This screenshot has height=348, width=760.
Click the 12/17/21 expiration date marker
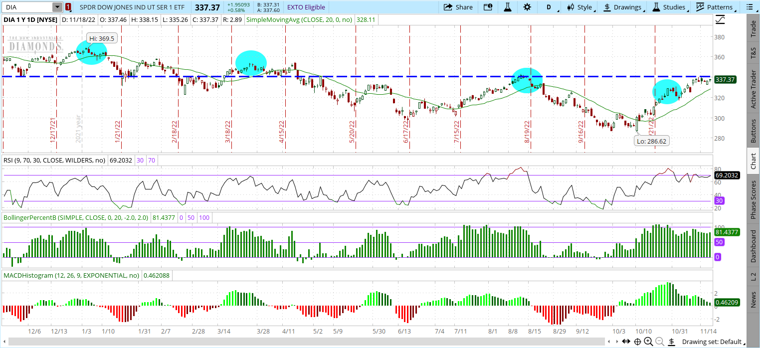click(x=53, y=131)
